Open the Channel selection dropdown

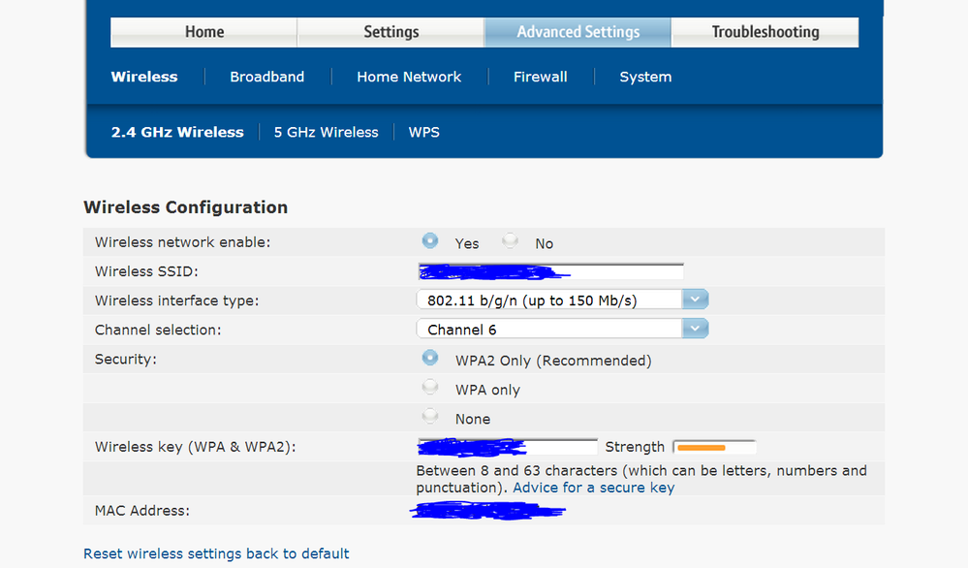(562, 329)
